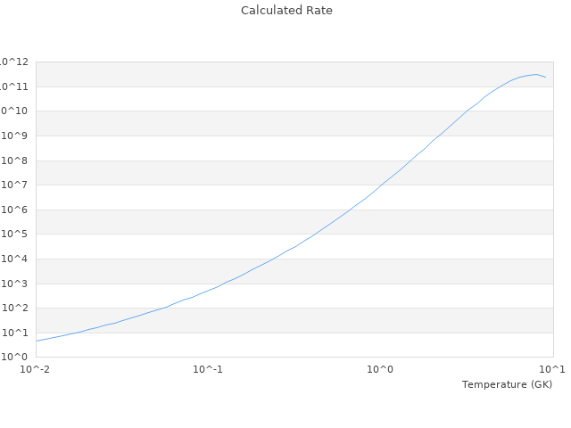Click the 10^9 label on the vertical axis

[18, 136]
